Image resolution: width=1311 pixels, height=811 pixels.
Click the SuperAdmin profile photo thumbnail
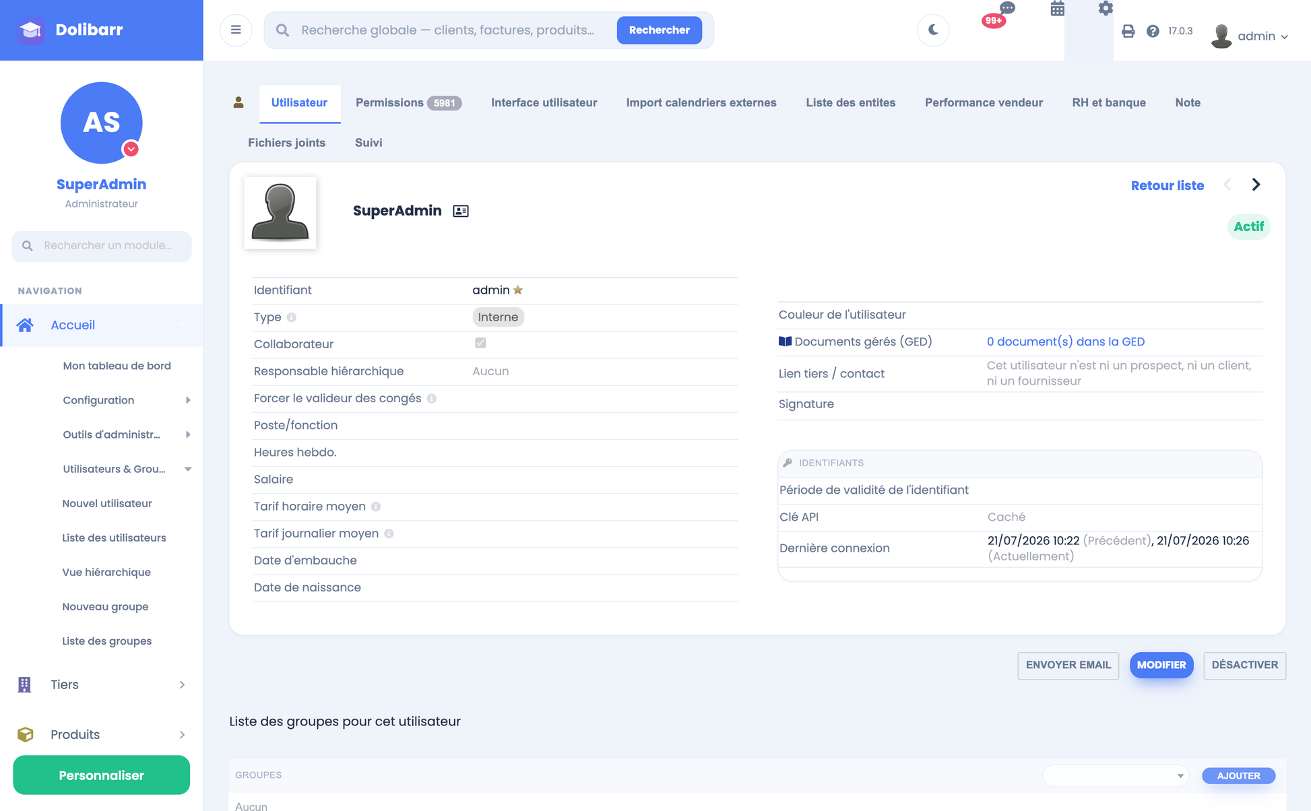coord(280,213)
